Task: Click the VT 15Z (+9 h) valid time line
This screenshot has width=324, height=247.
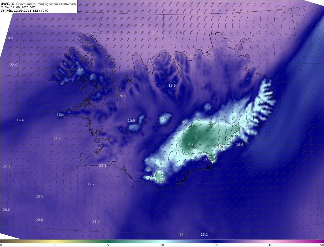Action: [x=24, y=11]
